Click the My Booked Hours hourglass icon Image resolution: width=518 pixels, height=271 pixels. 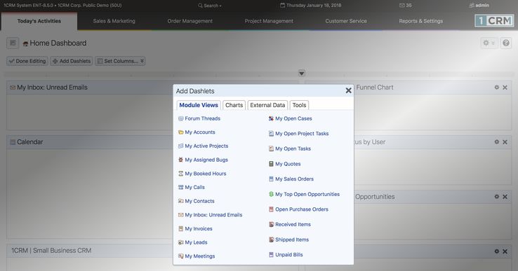(180, 174)
